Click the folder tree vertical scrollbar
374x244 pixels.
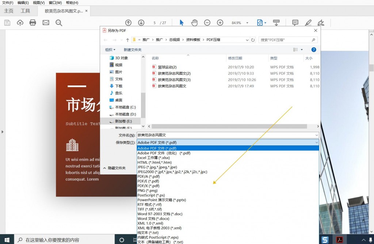pyautogui.click(x=143, y=105)
